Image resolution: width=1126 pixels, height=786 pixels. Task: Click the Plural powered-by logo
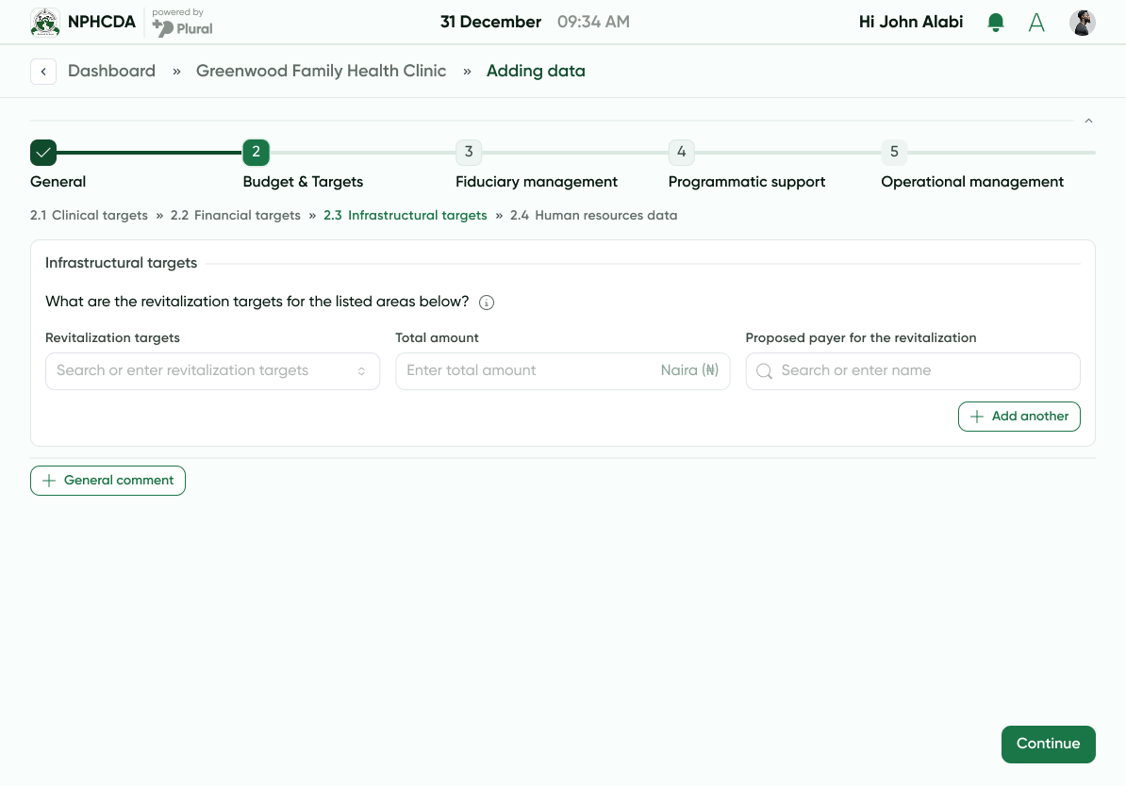182,28
